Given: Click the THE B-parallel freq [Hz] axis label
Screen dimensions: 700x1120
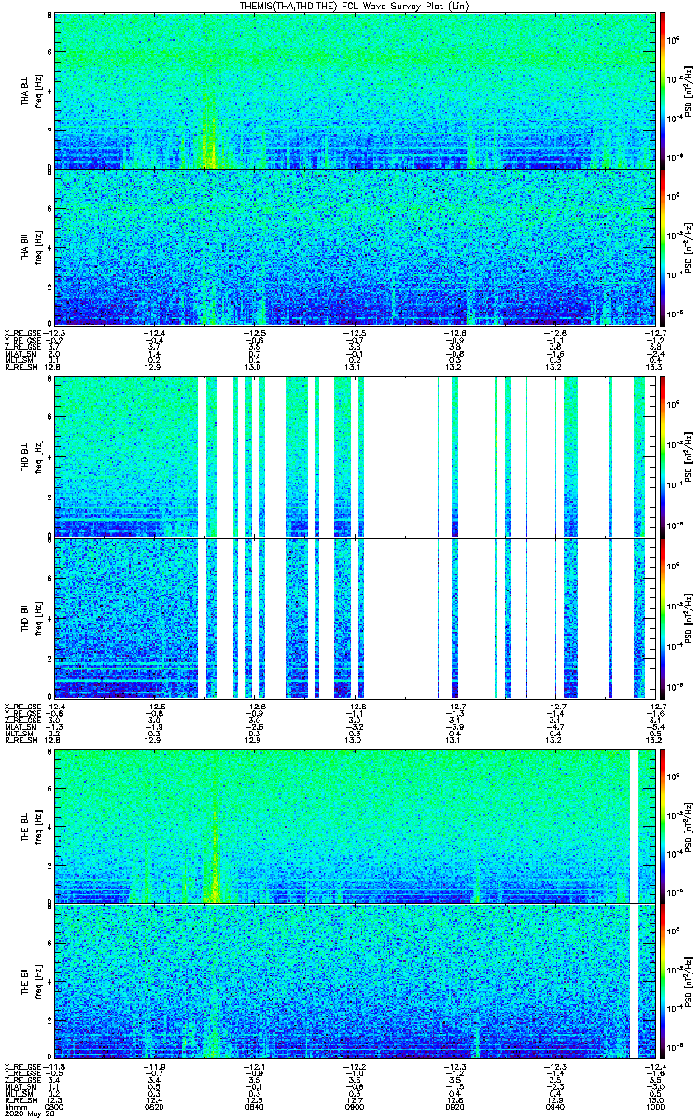Looking at the screenshot, I should tap(37, 981).
